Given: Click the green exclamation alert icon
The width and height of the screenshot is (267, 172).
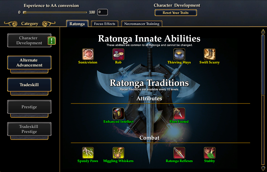Looking at the screenshot, I should (51, 41).
